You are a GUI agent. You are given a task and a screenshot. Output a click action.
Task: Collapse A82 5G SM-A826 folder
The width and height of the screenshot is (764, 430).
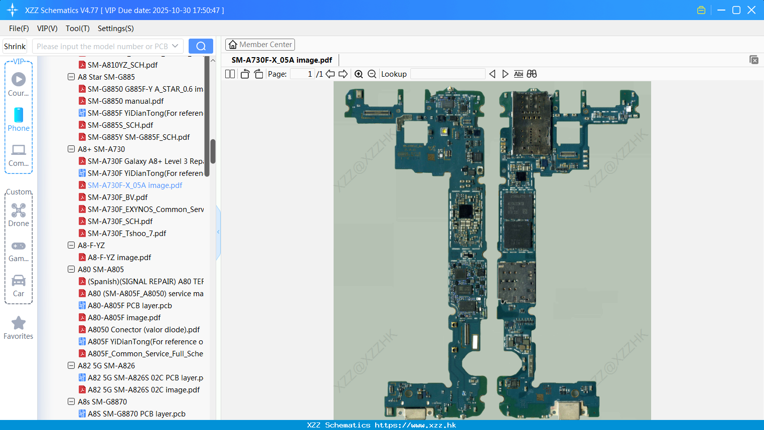click(71, 366)
